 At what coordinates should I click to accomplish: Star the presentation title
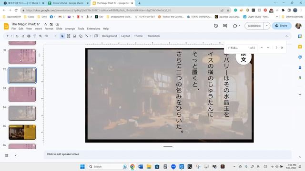(x=46, y=24)
